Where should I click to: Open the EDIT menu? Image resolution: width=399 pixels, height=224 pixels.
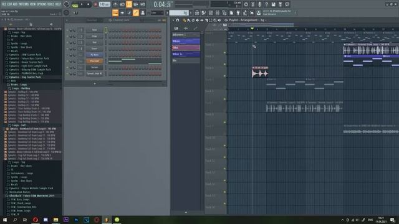point(9,4)
